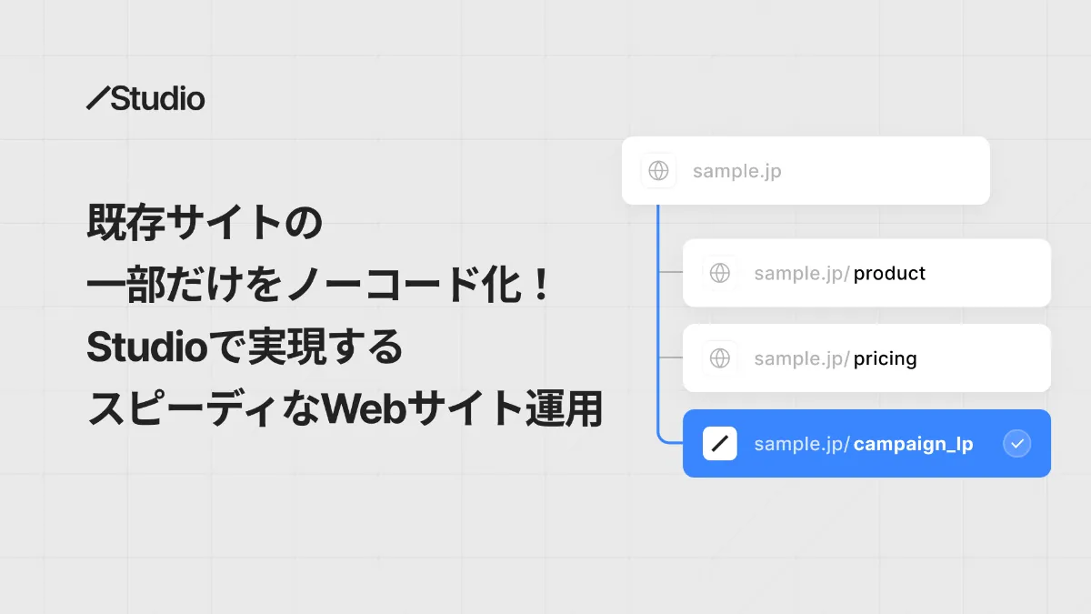Select the globe icon in the product row

pyautogui.click(x=719, y=273)
